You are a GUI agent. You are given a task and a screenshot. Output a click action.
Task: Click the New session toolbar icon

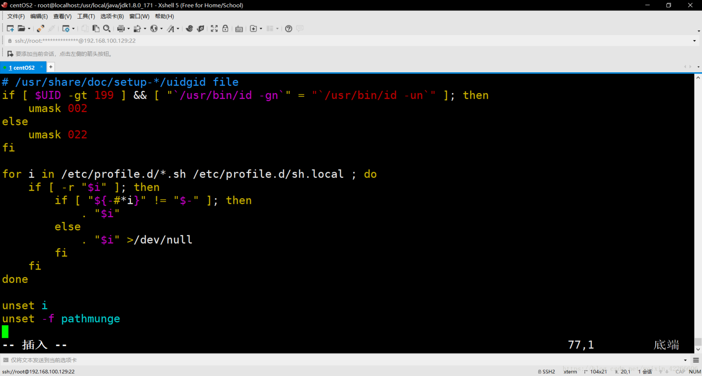(x=10, y=29)
